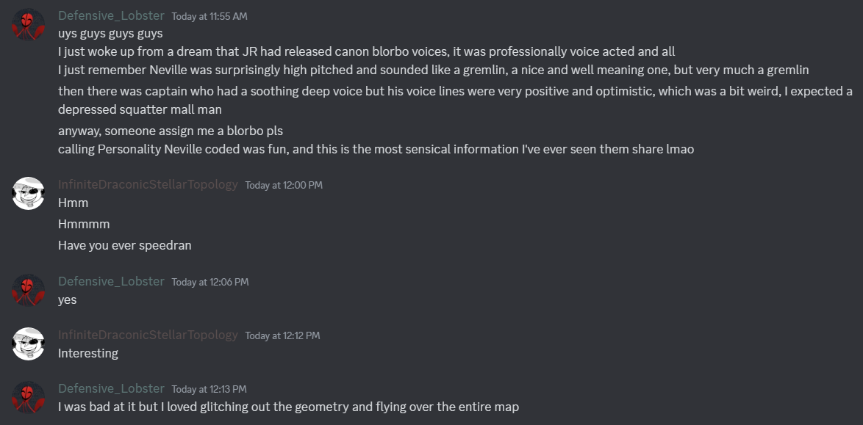863x425 pixels.
Task: Click Defensive_Lobster's avatar beside the 11:55 AM message
Action: point(29,25)
